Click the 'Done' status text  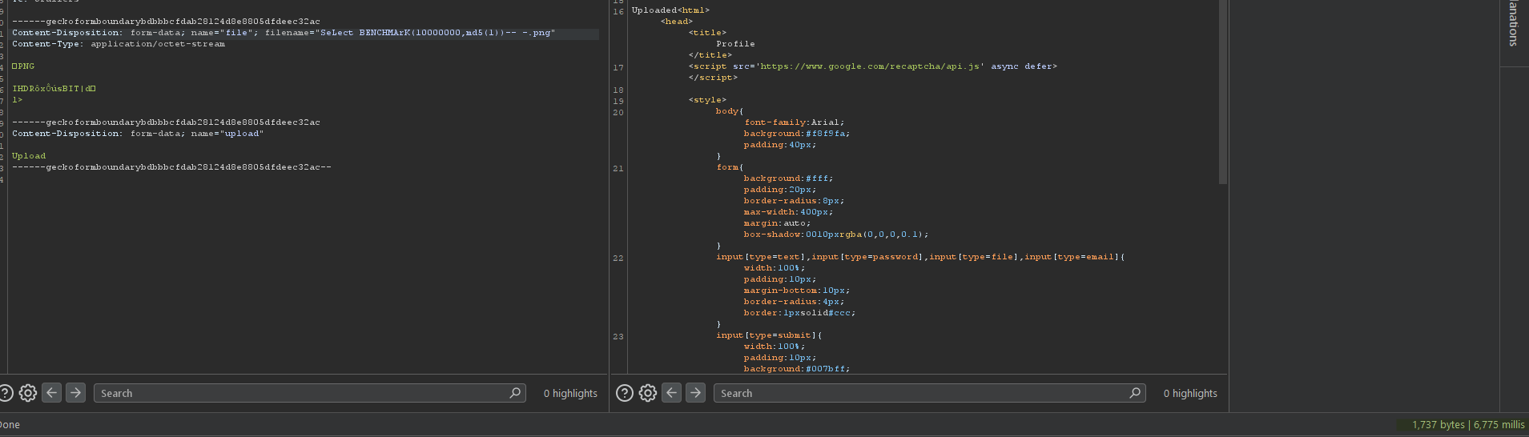pos(10,425)
